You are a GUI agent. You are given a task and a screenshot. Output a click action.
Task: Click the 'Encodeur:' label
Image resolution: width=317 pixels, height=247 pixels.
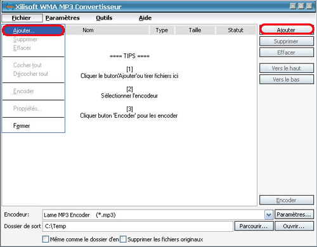(x=16, y=215)
